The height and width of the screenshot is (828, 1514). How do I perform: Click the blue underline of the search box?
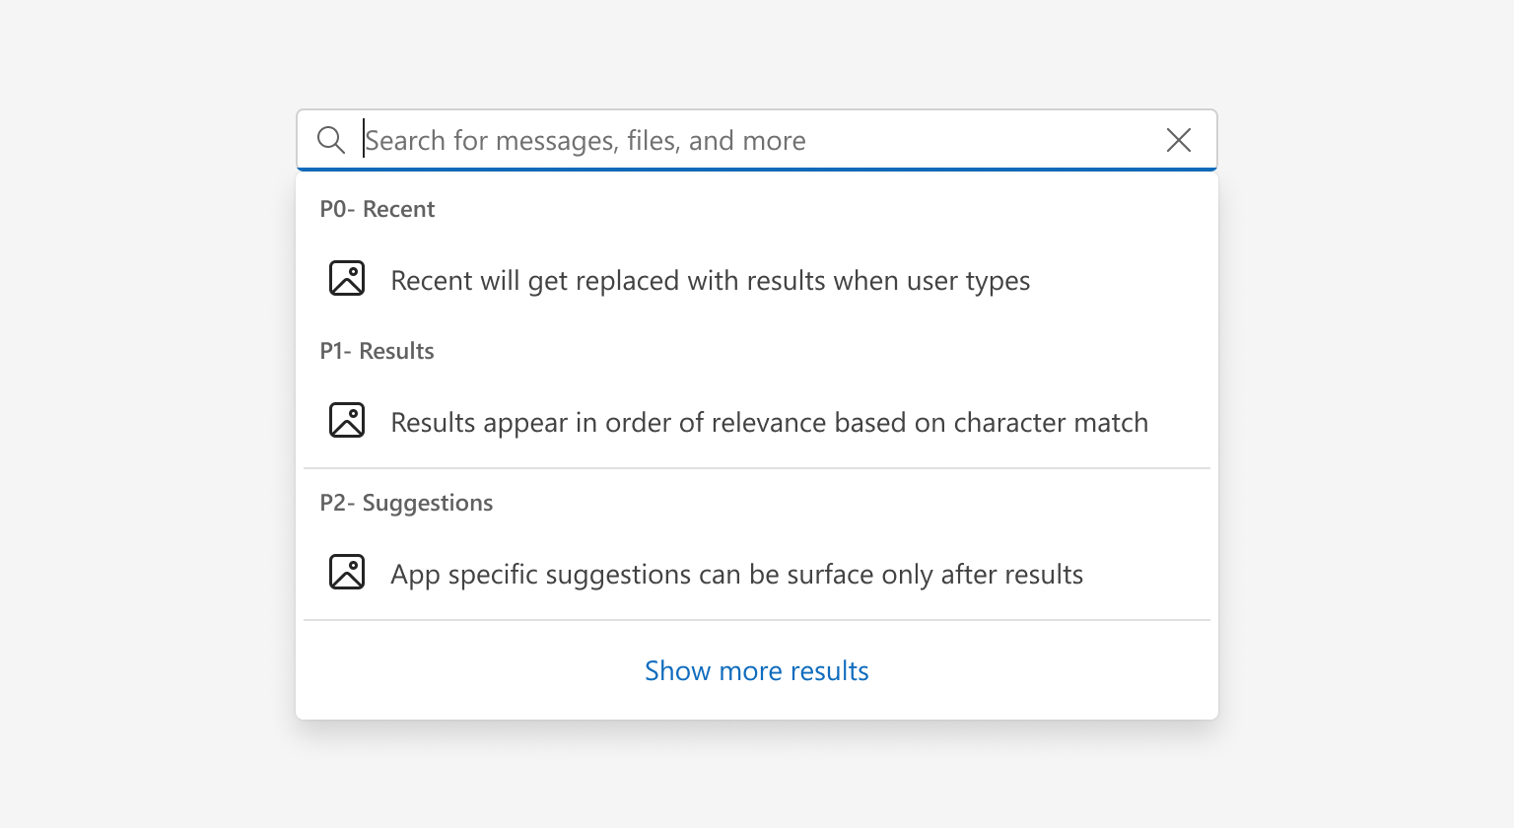pos(757,170)
